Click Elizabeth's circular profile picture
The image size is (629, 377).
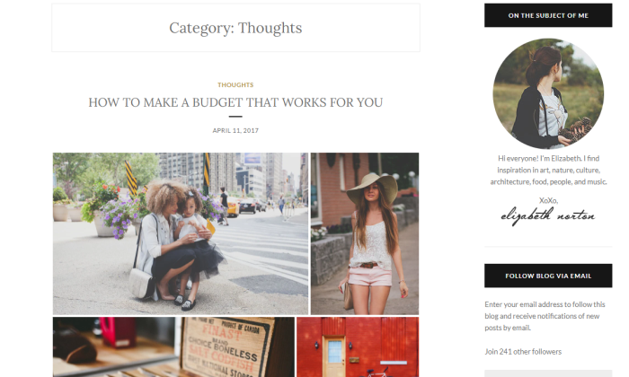point(548,93)
